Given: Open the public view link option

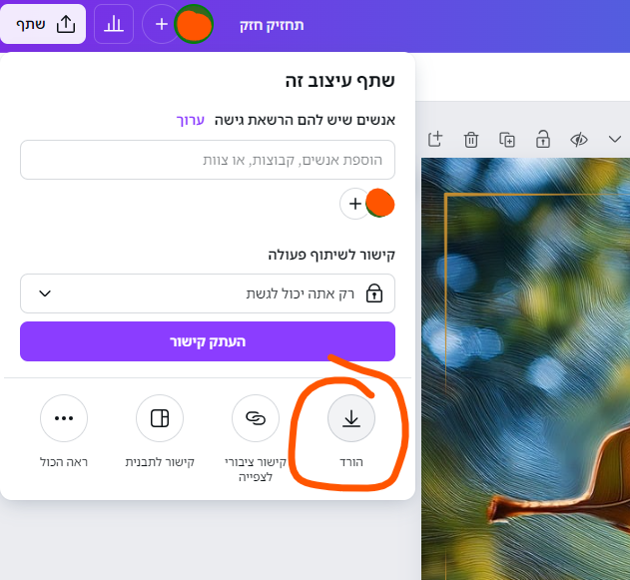Looking at the screenshot, I should click(x=256, y=418).
